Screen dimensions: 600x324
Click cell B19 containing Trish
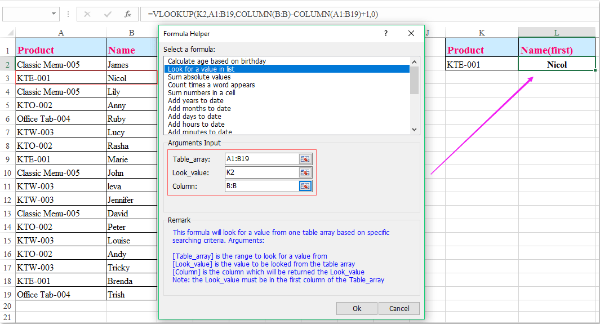click(131, 295)
